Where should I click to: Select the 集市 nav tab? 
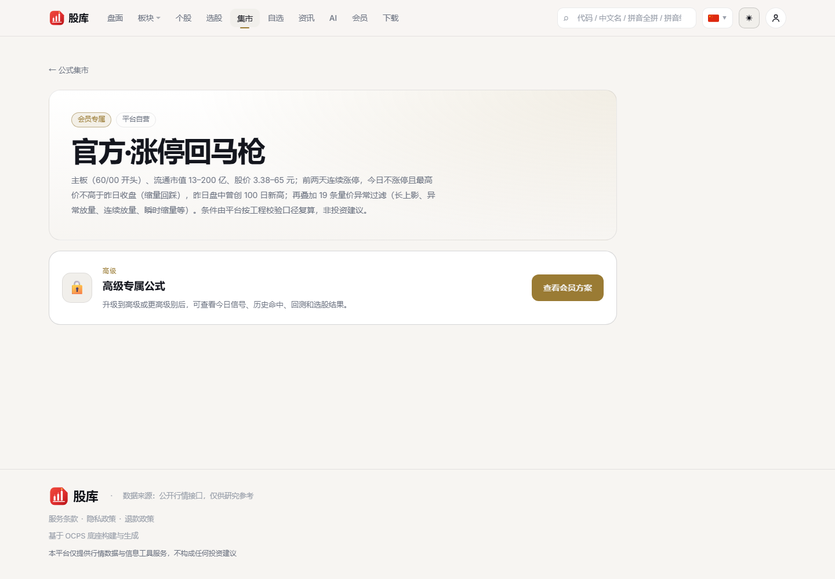click(x=245, y=19)
